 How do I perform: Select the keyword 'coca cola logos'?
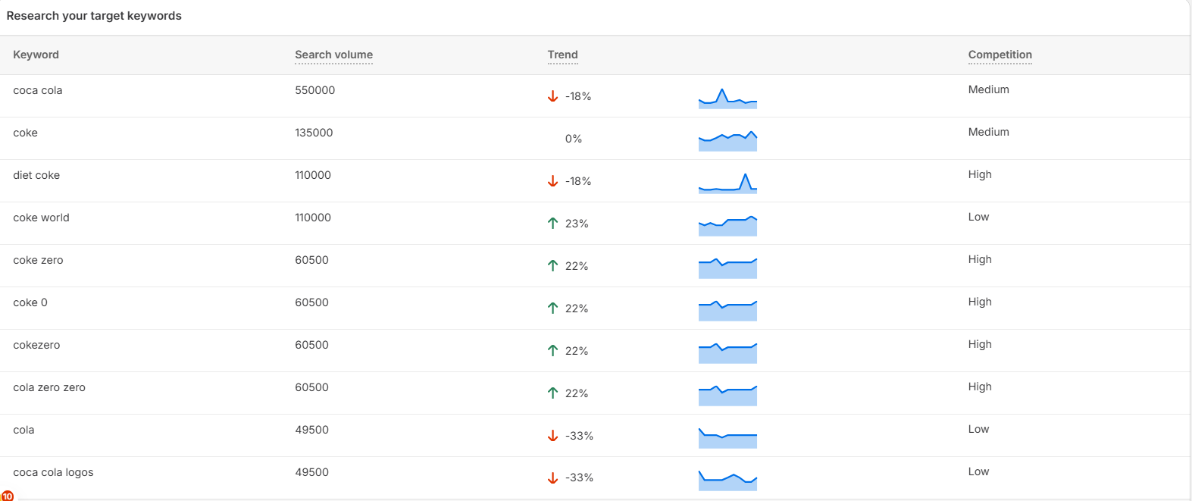click(53, 472)
